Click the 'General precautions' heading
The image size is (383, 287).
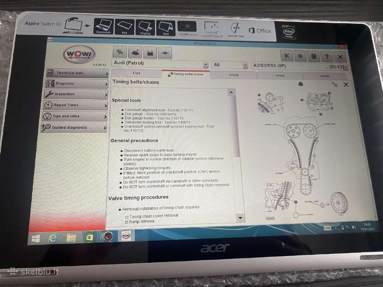click(x=134, y=141)
